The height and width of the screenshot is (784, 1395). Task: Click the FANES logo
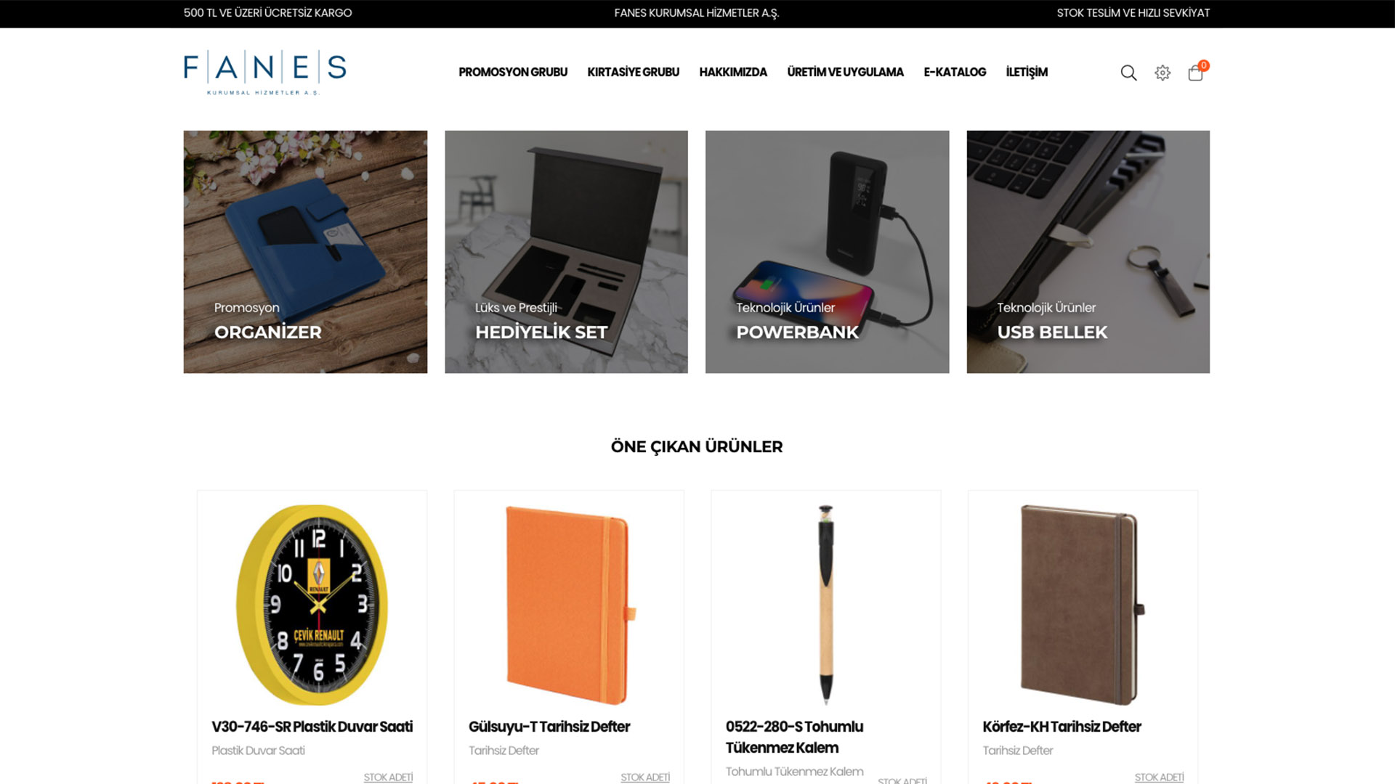(x=265, y=73)
